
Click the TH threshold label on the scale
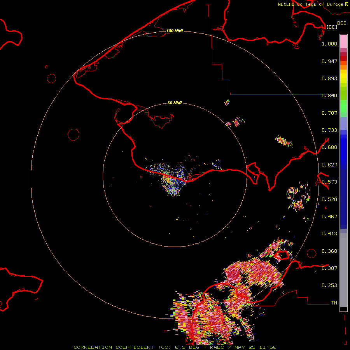(334, 303)
